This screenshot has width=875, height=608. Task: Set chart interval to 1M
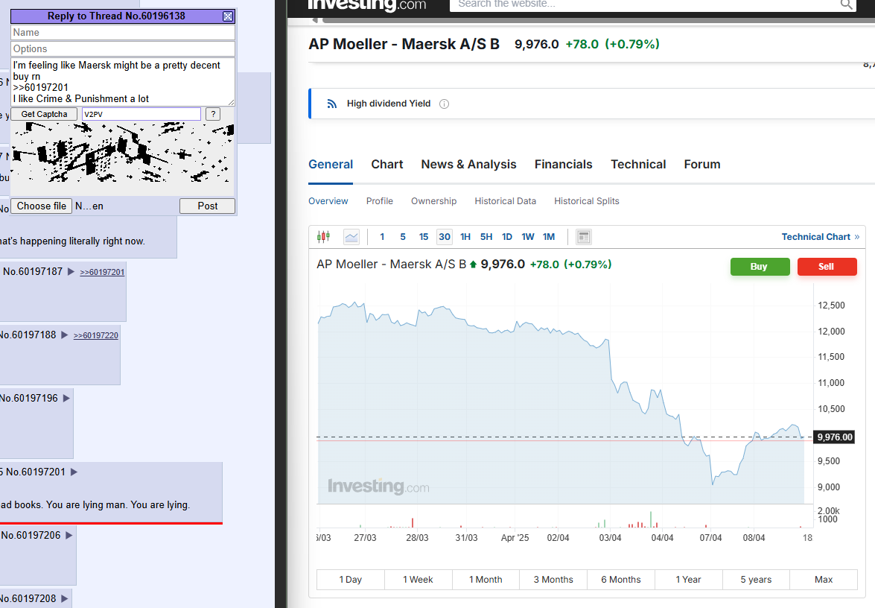pos(549,237)
